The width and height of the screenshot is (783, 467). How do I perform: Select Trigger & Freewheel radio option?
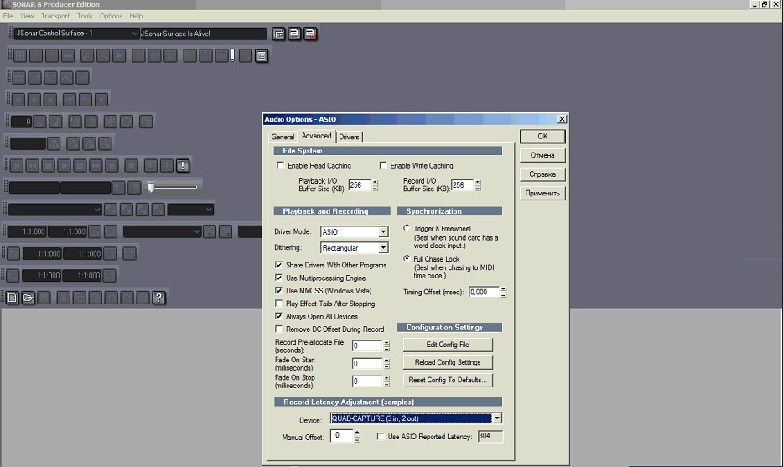tap(407, 228)
